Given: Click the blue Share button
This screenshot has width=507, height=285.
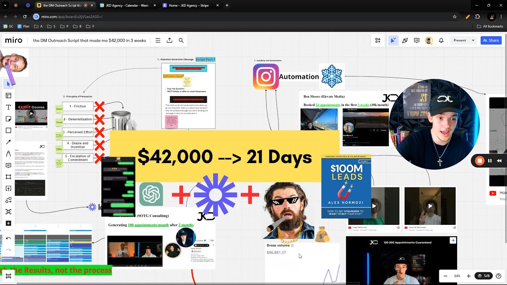Looking at the screenshot, I should [x=491, y=40].
